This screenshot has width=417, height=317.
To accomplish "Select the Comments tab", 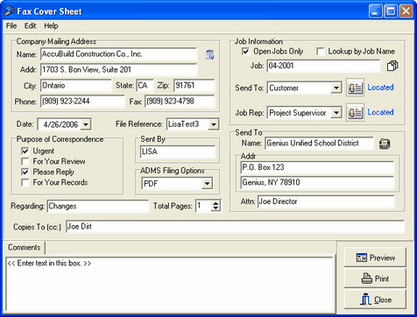I will [x=25, y=248].
